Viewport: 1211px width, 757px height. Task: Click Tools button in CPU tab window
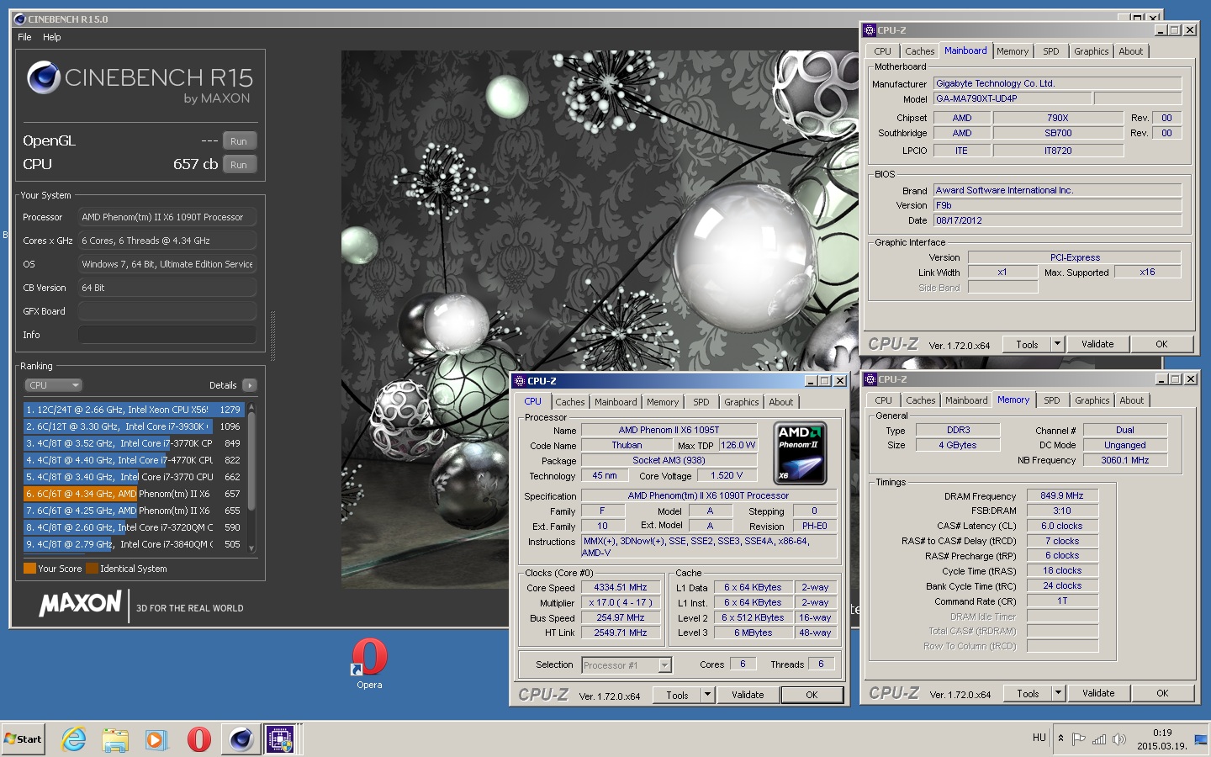coord(677,695)
